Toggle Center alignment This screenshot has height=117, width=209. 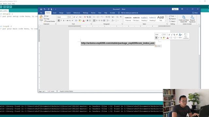coord(97,20)
